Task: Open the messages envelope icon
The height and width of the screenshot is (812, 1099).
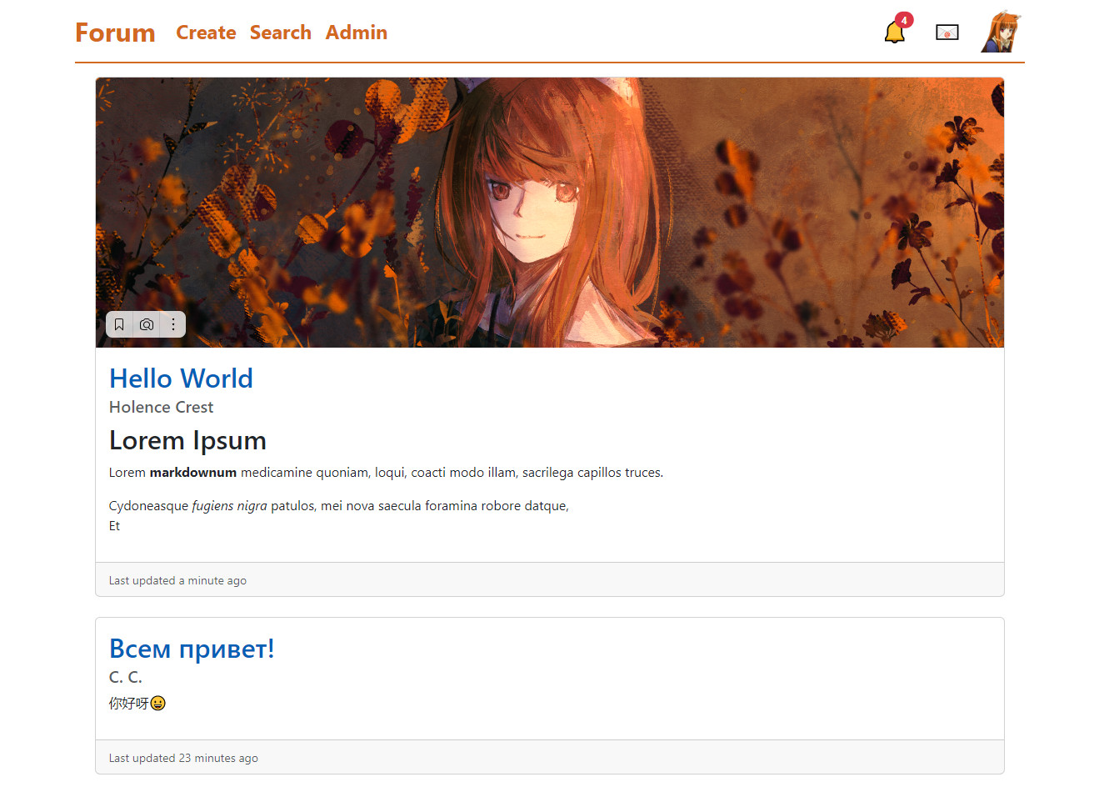Action: point(947,33)
